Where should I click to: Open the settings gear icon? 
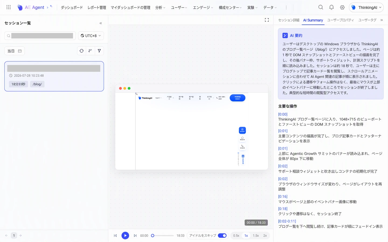342,7
